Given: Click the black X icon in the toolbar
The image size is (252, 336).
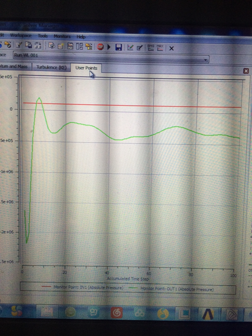Looking at the screenshot, I should click(171, 49).
